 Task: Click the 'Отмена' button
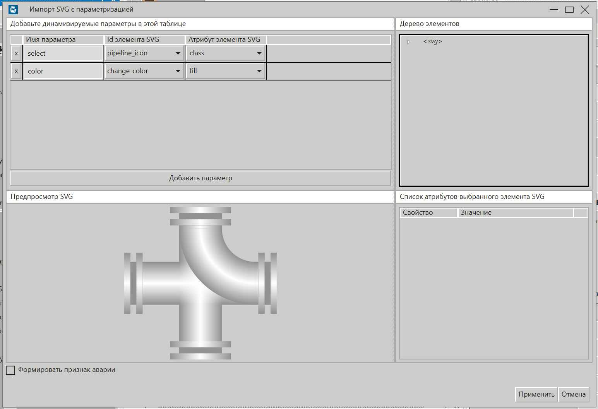point(573,394)
